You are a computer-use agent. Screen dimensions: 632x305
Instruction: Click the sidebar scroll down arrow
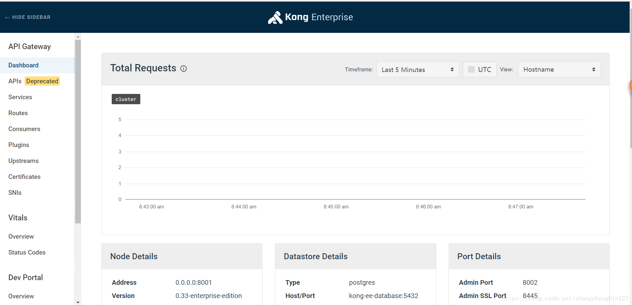pos(78,302)
